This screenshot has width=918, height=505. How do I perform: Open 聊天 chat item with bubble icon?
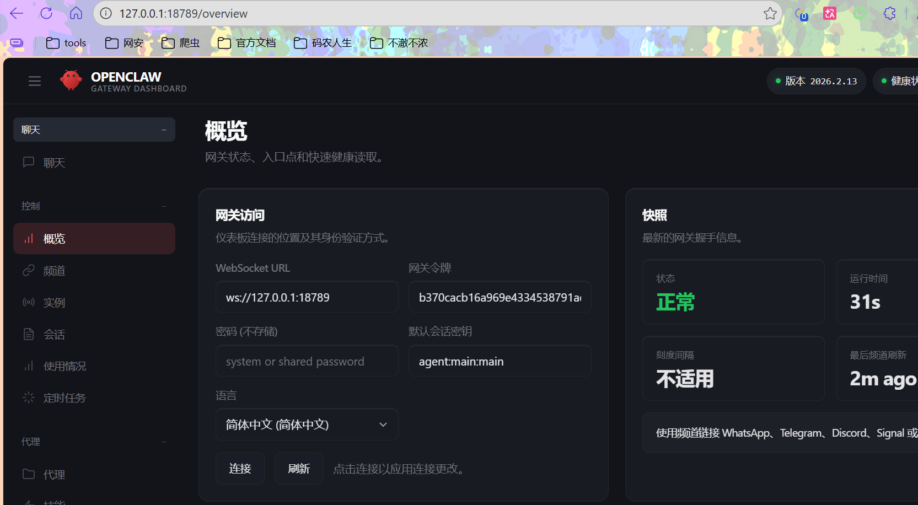click(94, 163)
